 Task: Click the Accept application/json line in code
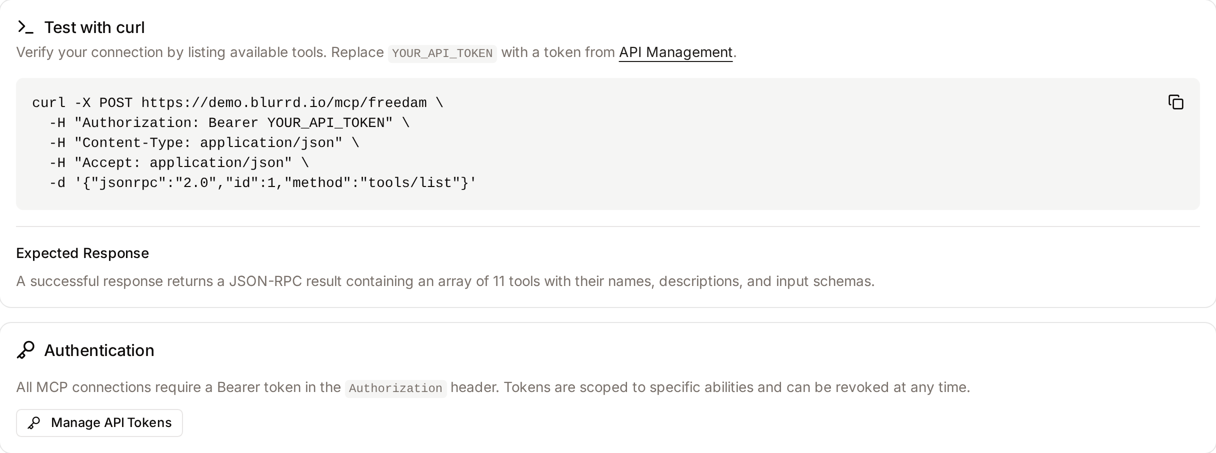[178, 163]
